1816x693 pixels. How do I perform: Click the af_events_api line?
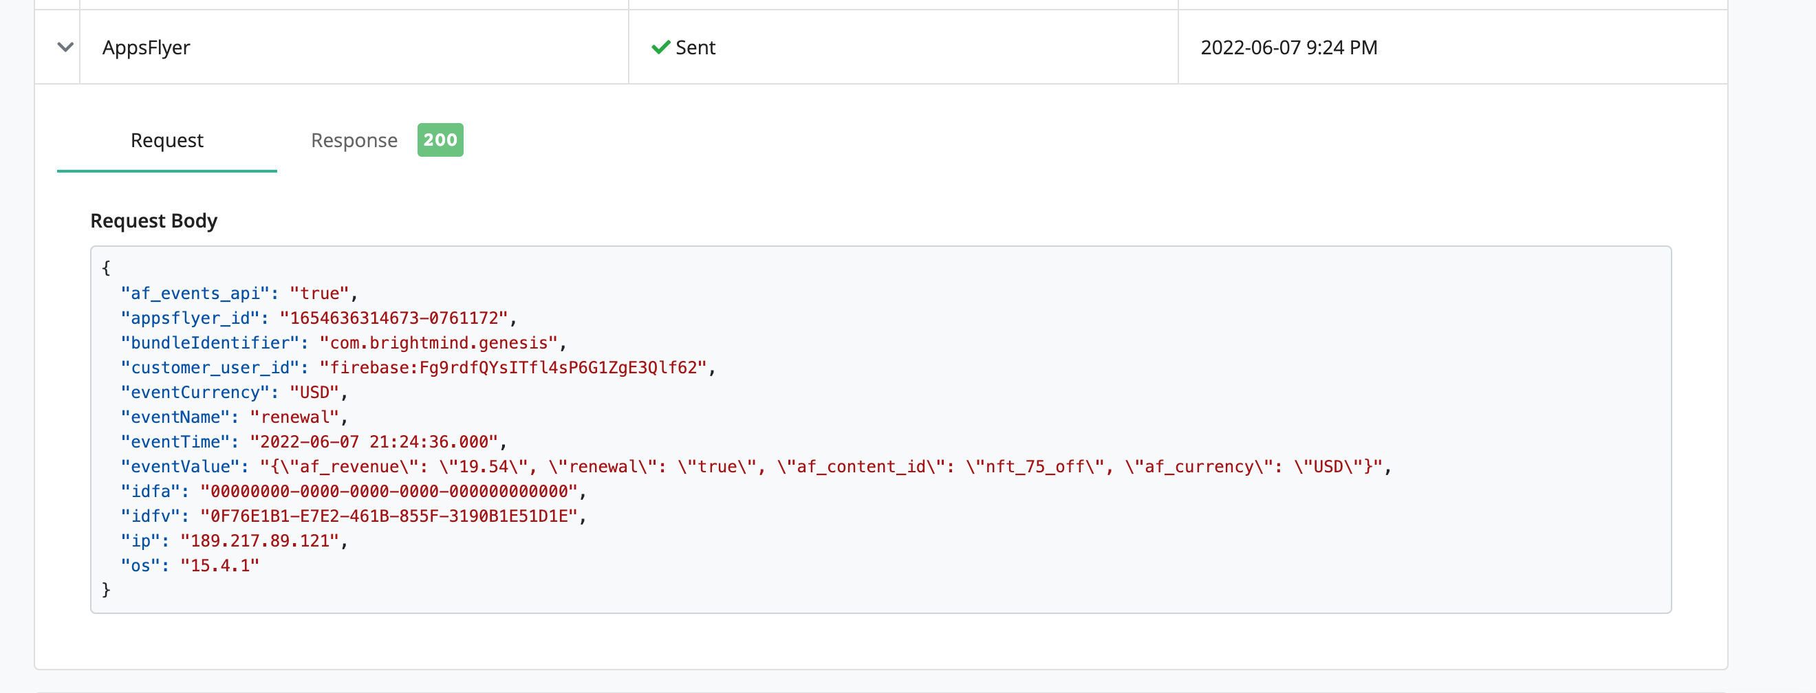click(x=239, y=293)
